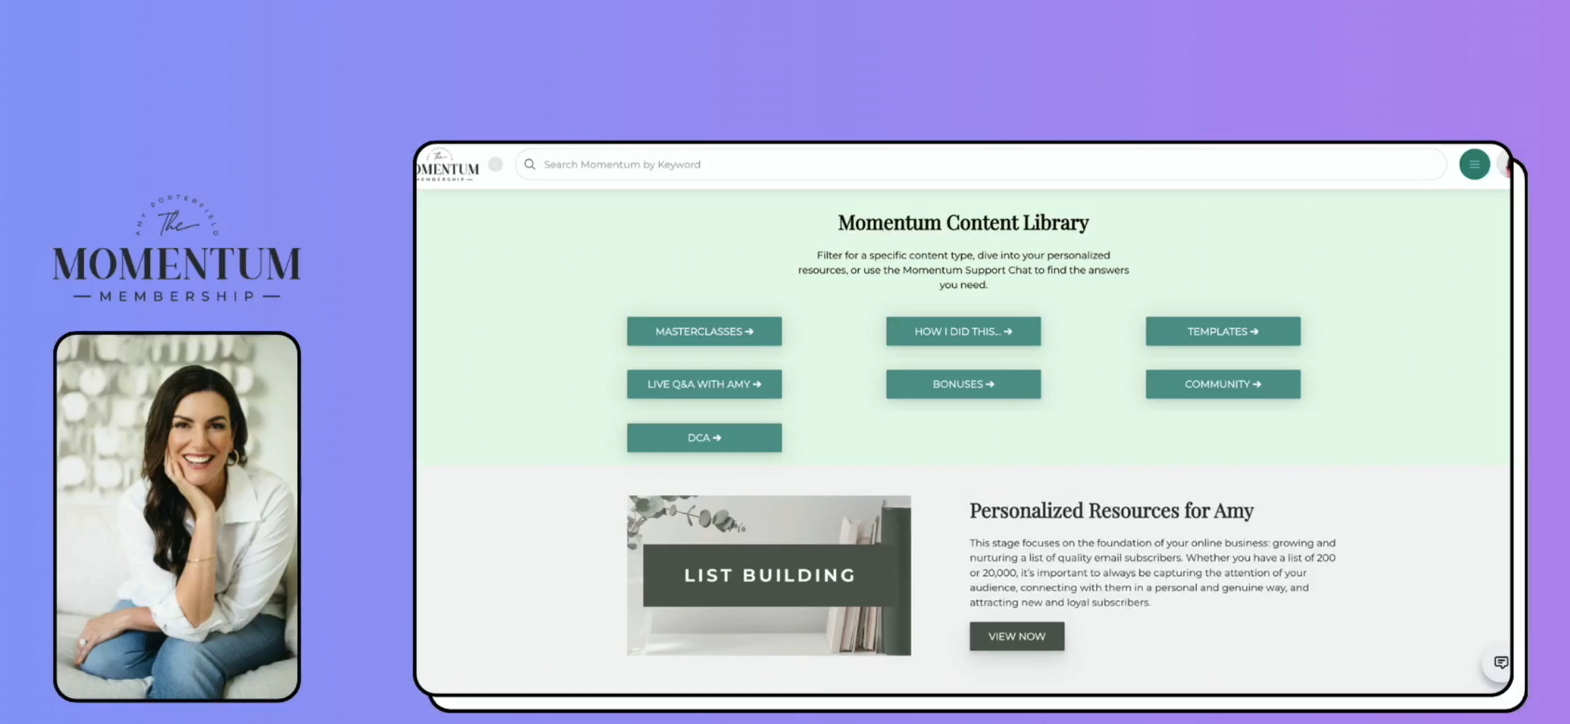Image resolution: width=1570 pixels, height=724 pixels.
Task: Open the green hamburger menu button
Action: 1474,165
